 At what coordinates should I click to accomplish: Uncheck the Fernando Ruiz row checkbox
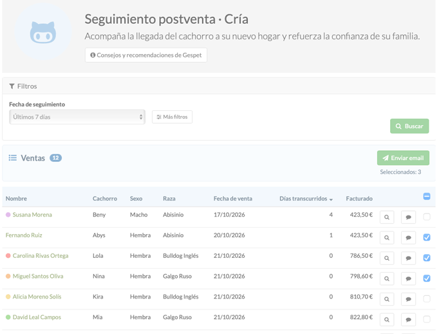427,237
